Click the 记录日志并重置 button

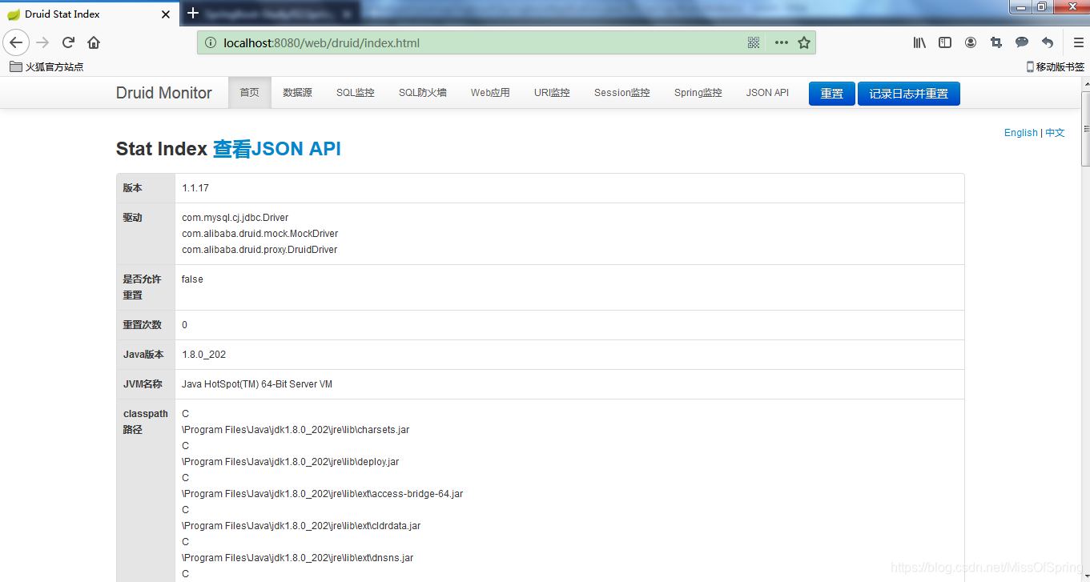(x=909, y=94)
